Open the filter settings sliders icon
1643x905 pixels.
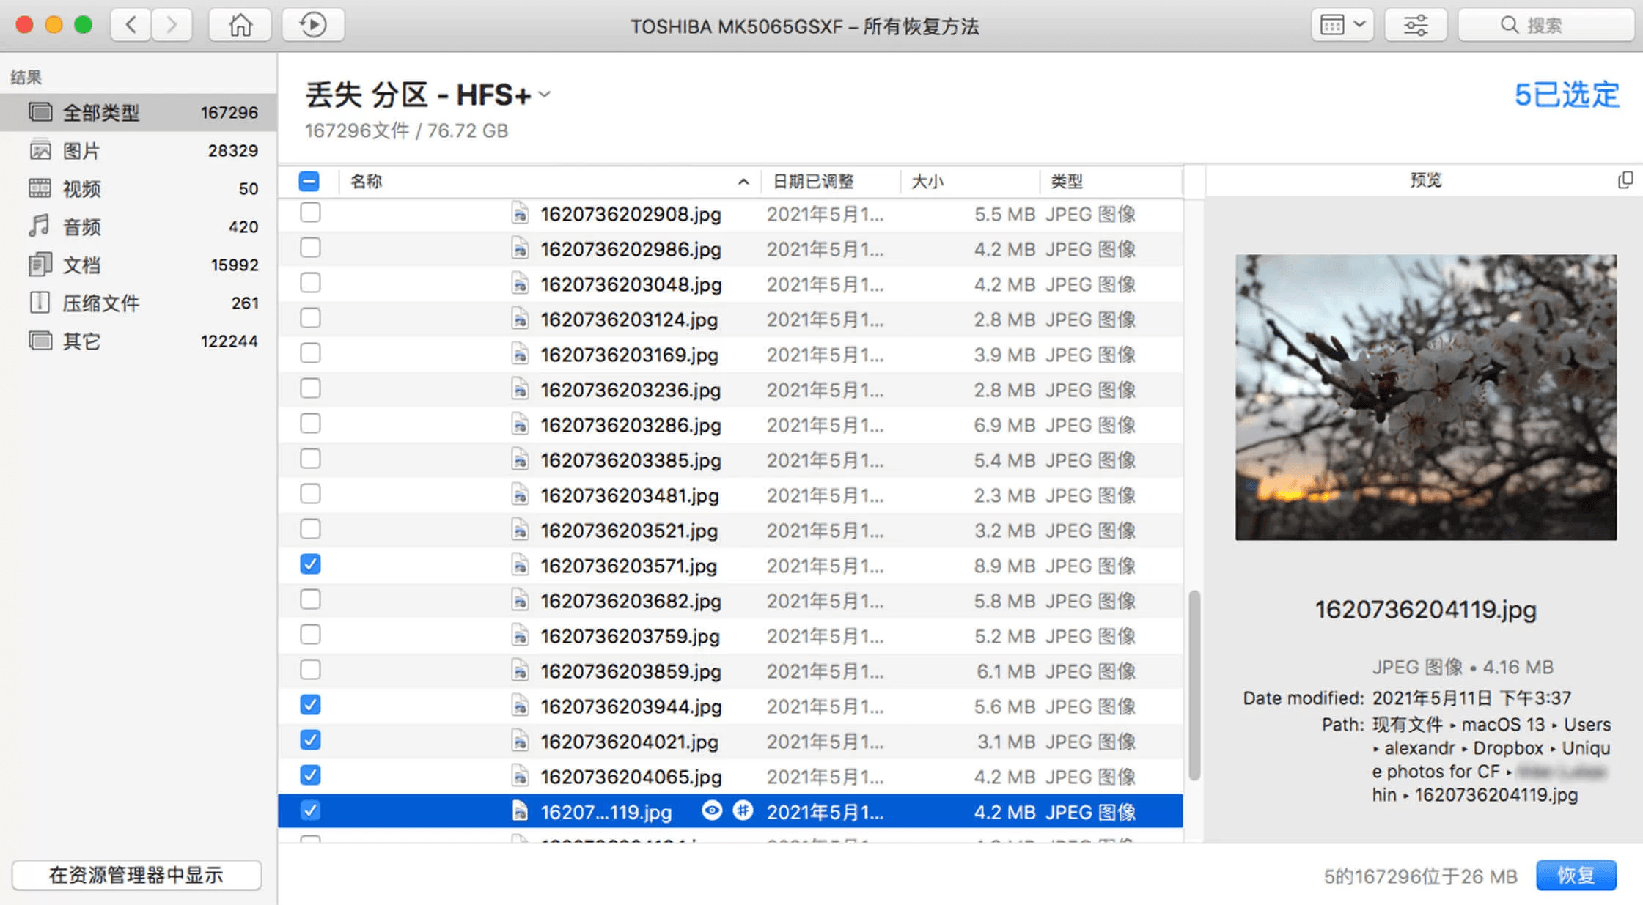click(x=1415, y=26)
